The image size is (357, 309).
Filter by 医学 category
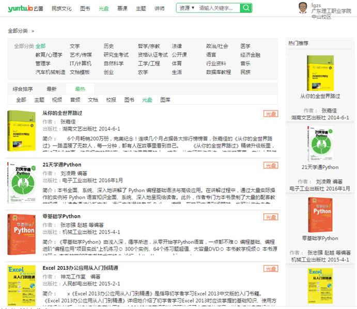tap(245, 46)
